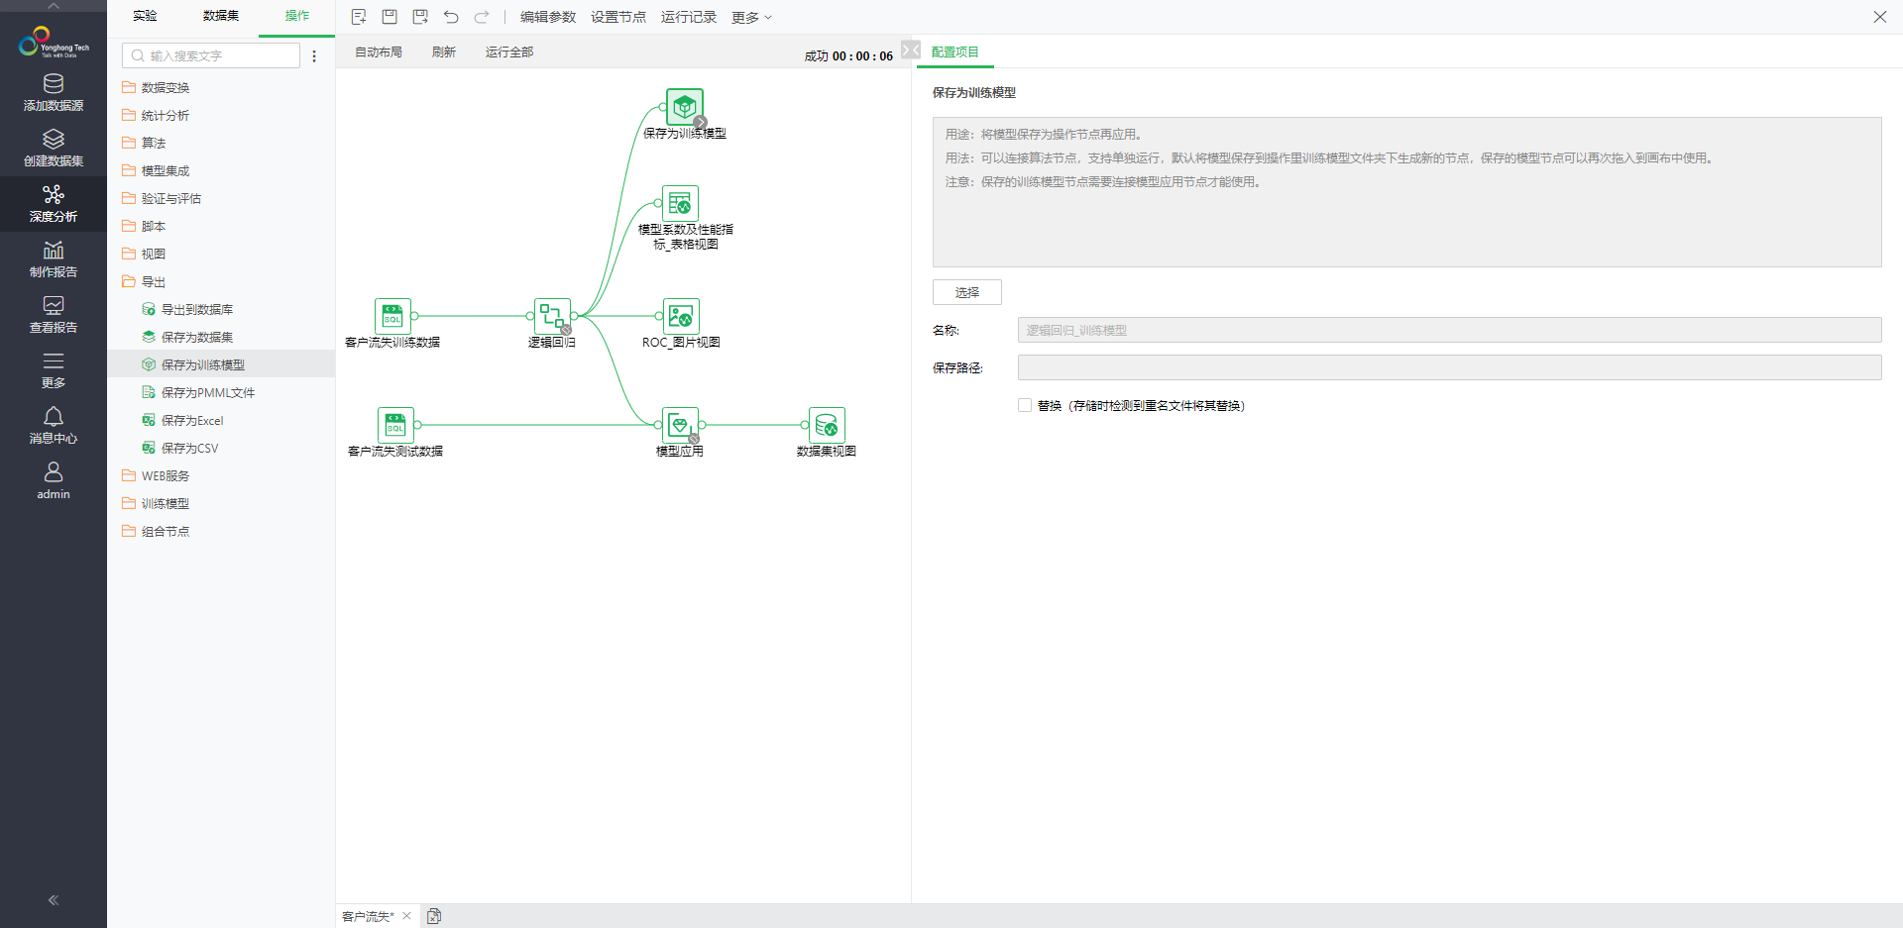Click the 输入搜索文字 search field

211,55
